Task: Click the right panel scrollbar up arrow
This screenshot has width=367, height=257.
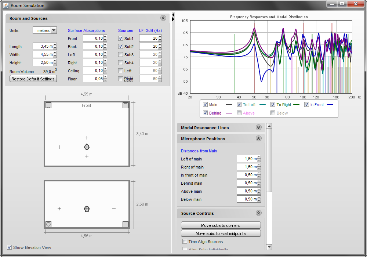Action: click(269, 126)
